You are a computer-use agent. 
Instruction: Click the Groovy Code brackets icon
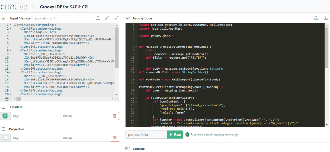(x=128, y=18)
